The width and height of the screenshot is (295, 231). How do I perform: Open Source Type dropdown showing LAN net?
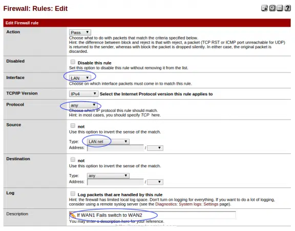coord(108,142)
